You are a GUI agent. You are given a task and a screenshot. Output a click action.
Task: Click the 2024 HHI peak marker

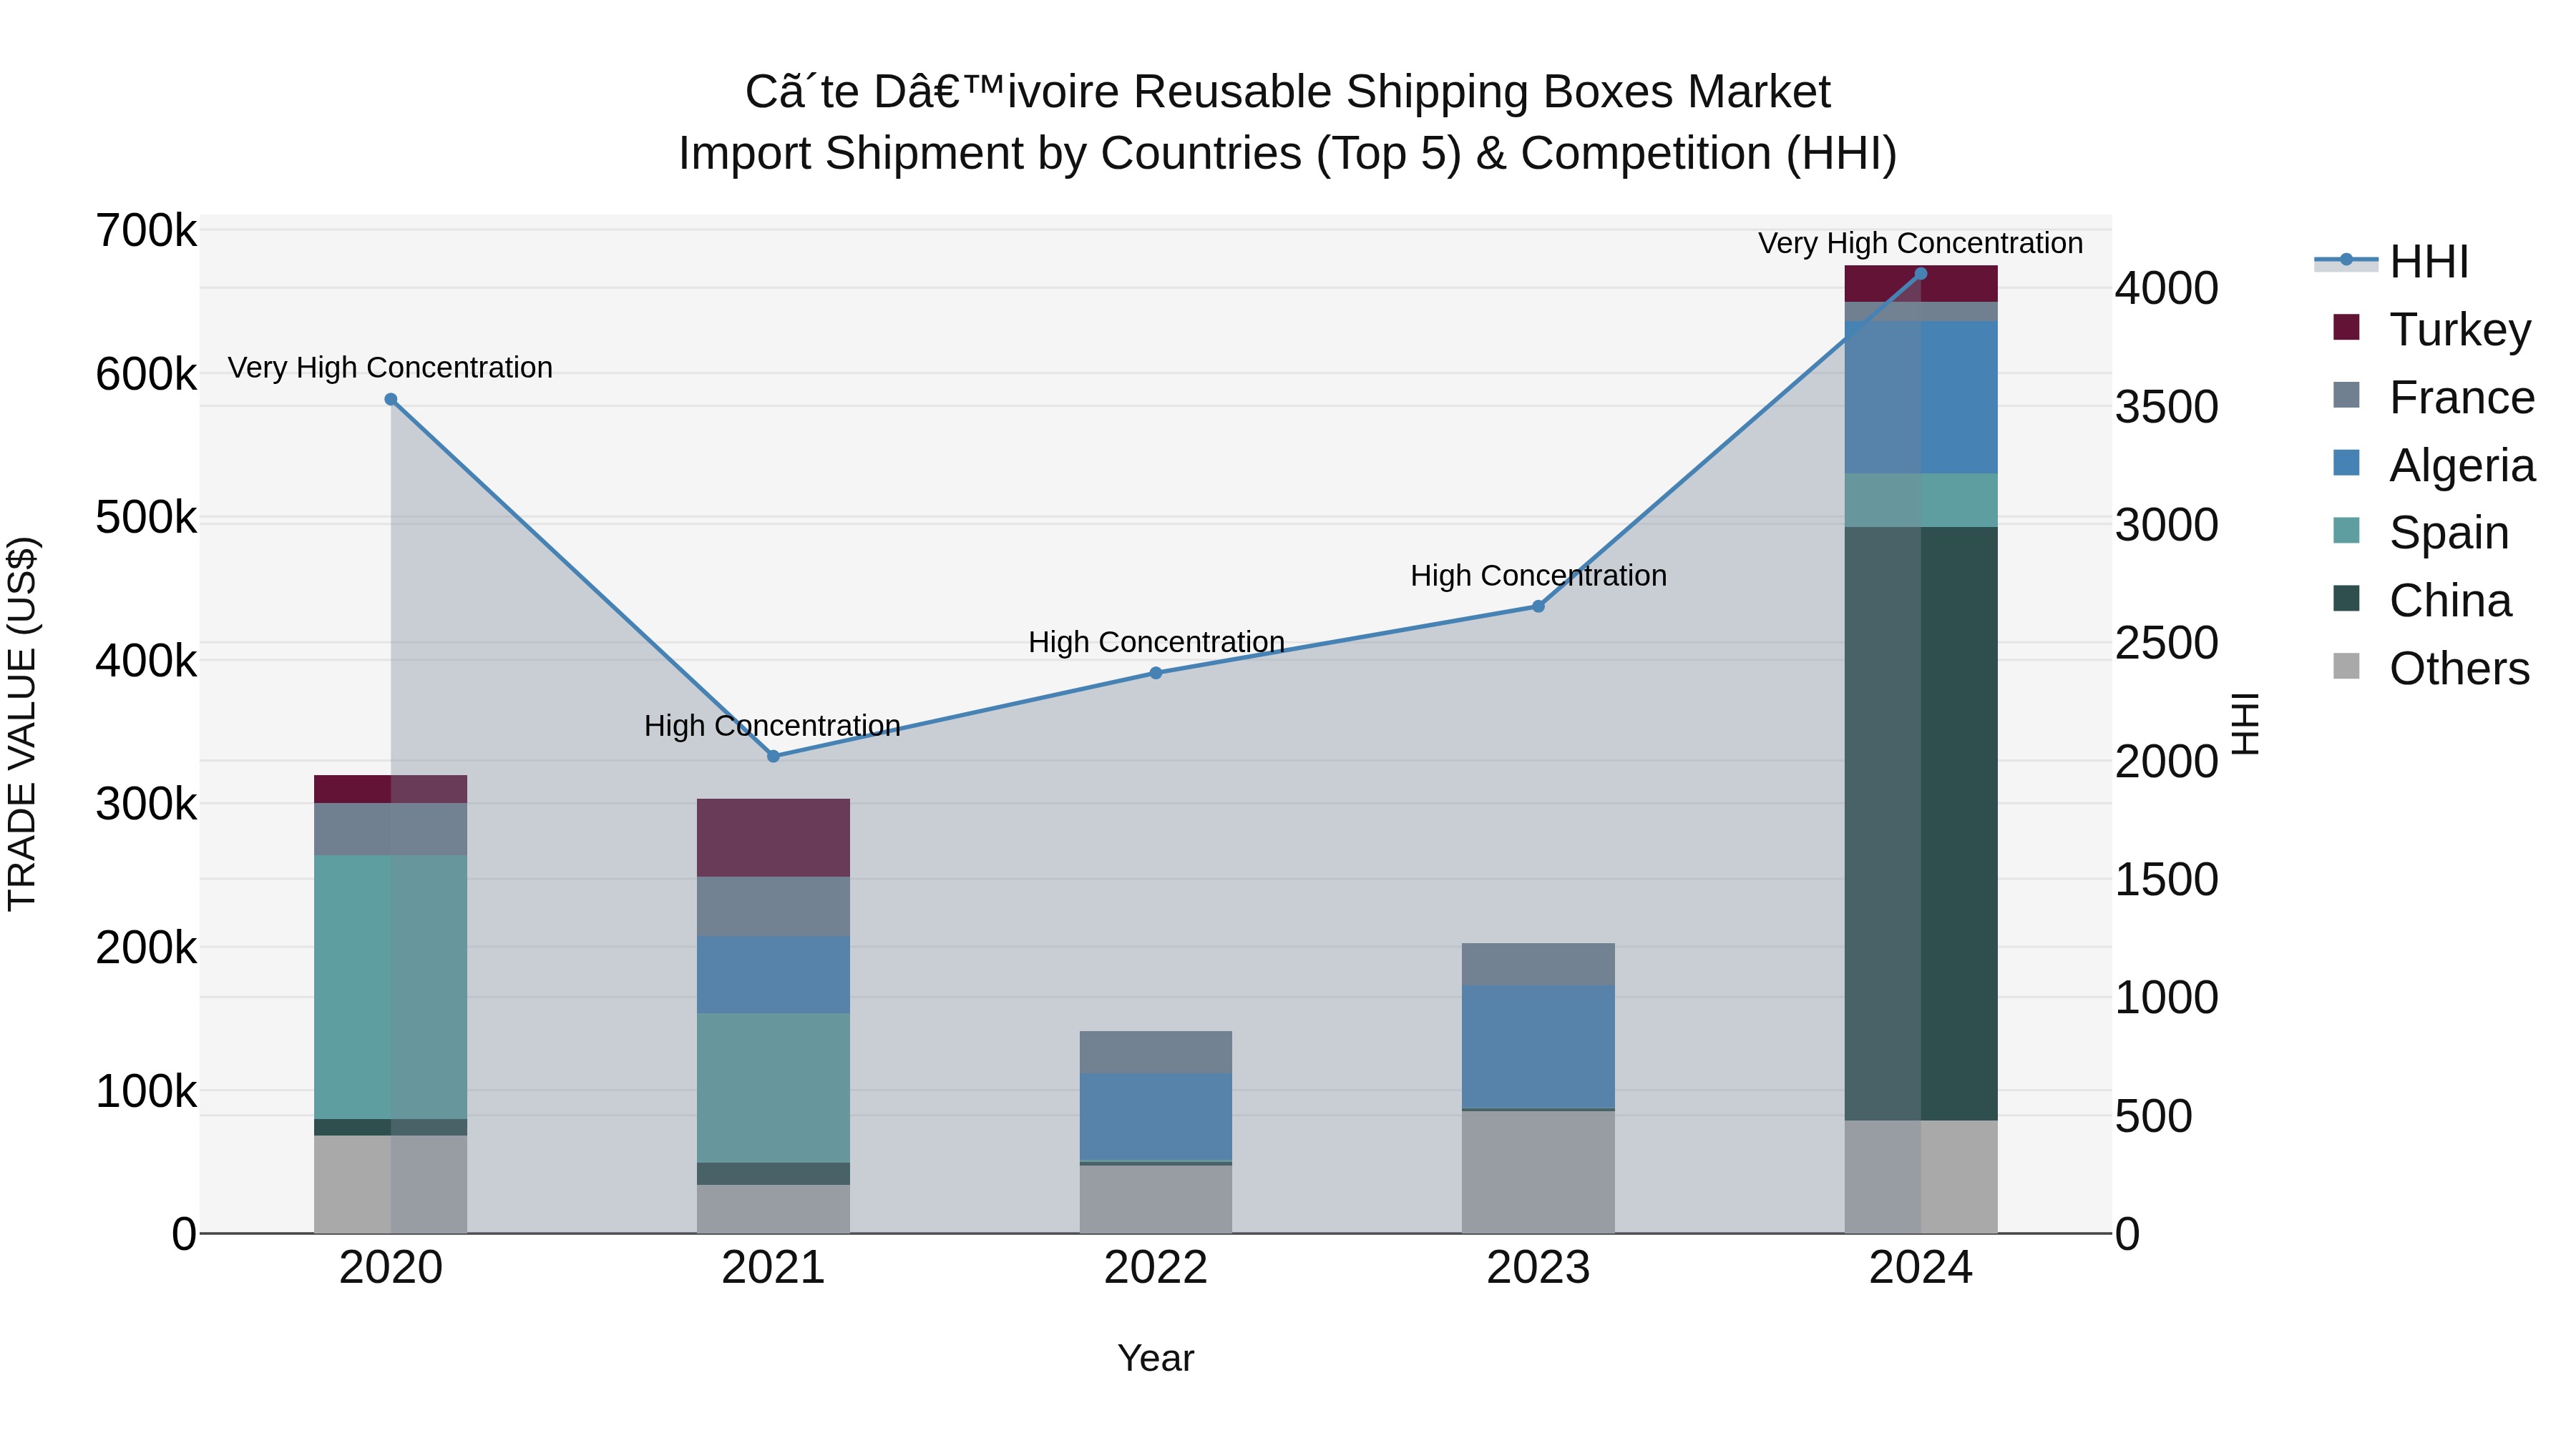pos(1921,274)
